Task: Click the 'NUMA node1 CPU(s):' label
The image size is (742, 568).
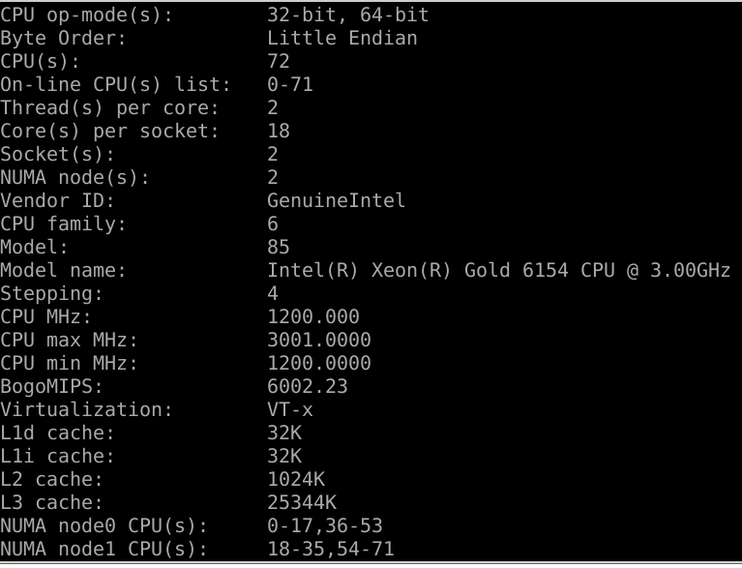Action: point(104,549)
